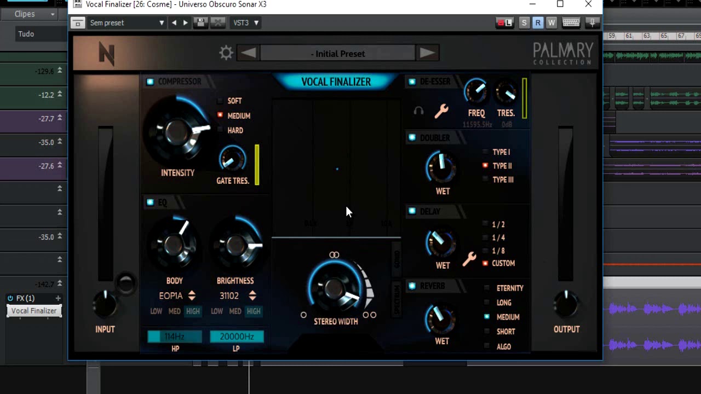
Task: Open the Delay wrench settings
Action: 469,259
